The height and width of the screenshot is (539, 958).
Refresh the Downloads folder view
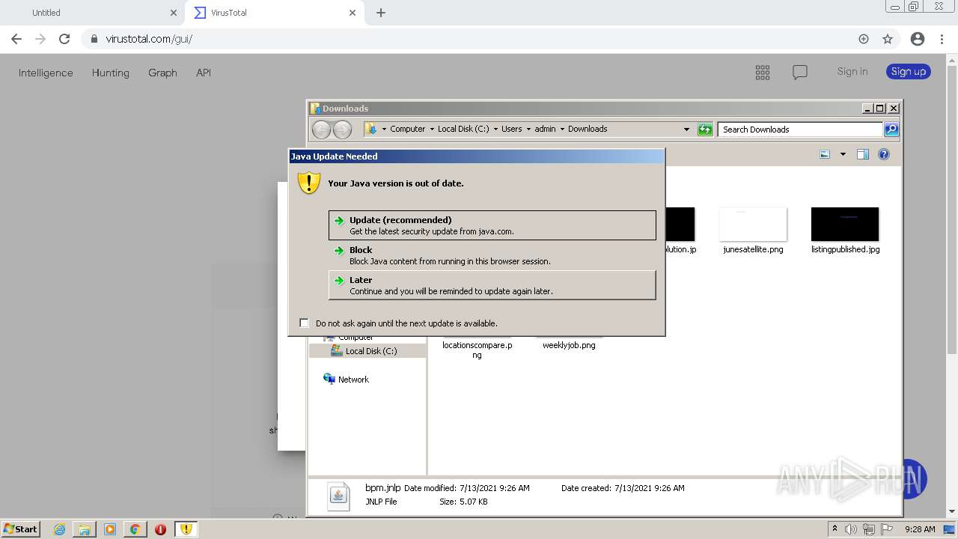click(x=705, y=130)
